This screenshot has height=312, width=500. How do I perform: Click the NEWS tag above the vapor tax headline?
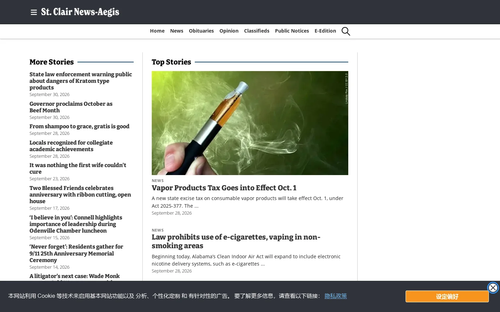[158, 181]
